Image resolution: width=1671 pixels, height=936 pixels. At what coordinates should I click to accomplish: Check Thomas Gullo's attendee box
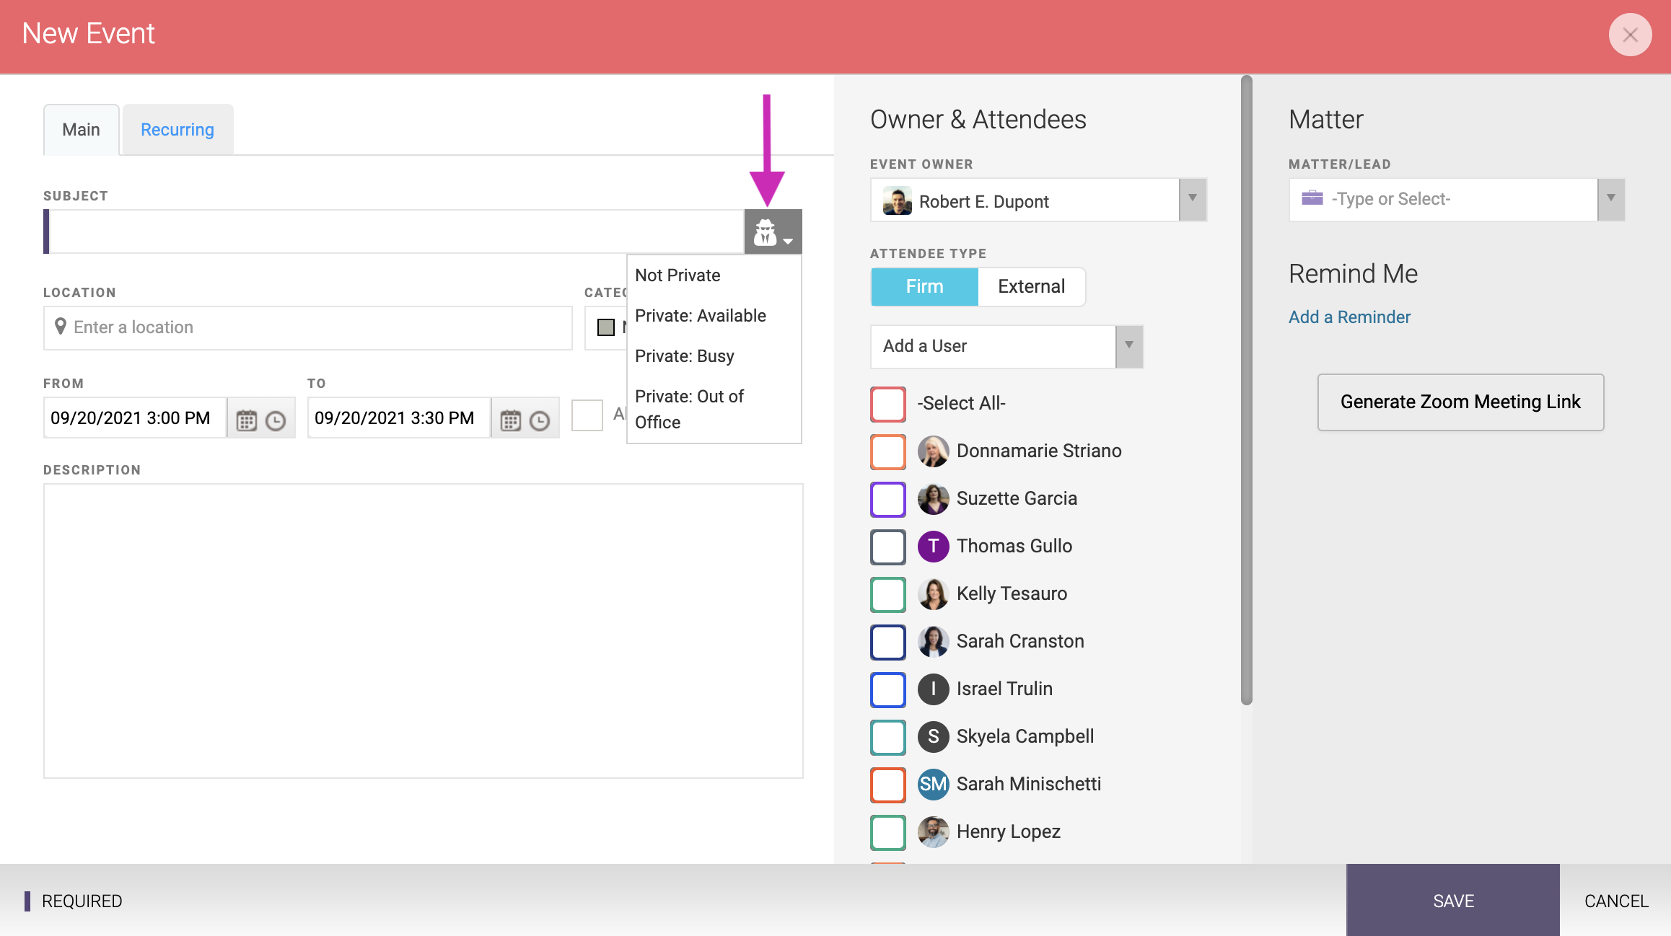point(888,547)
